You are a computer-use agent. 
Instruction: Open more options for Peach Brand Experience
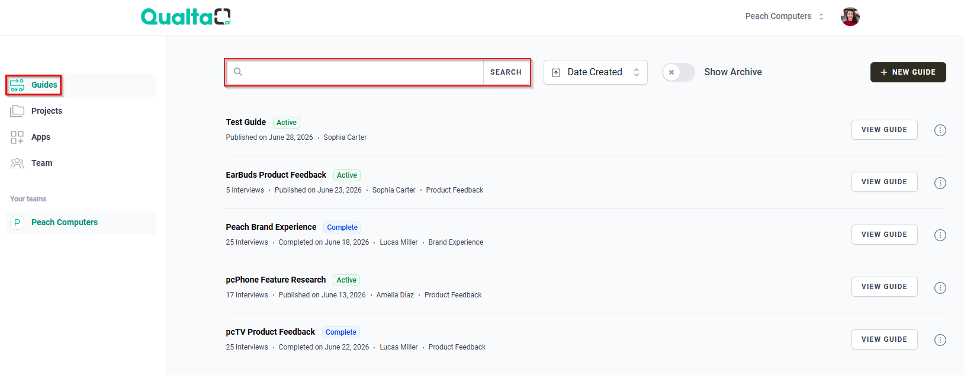pos(940,235)
